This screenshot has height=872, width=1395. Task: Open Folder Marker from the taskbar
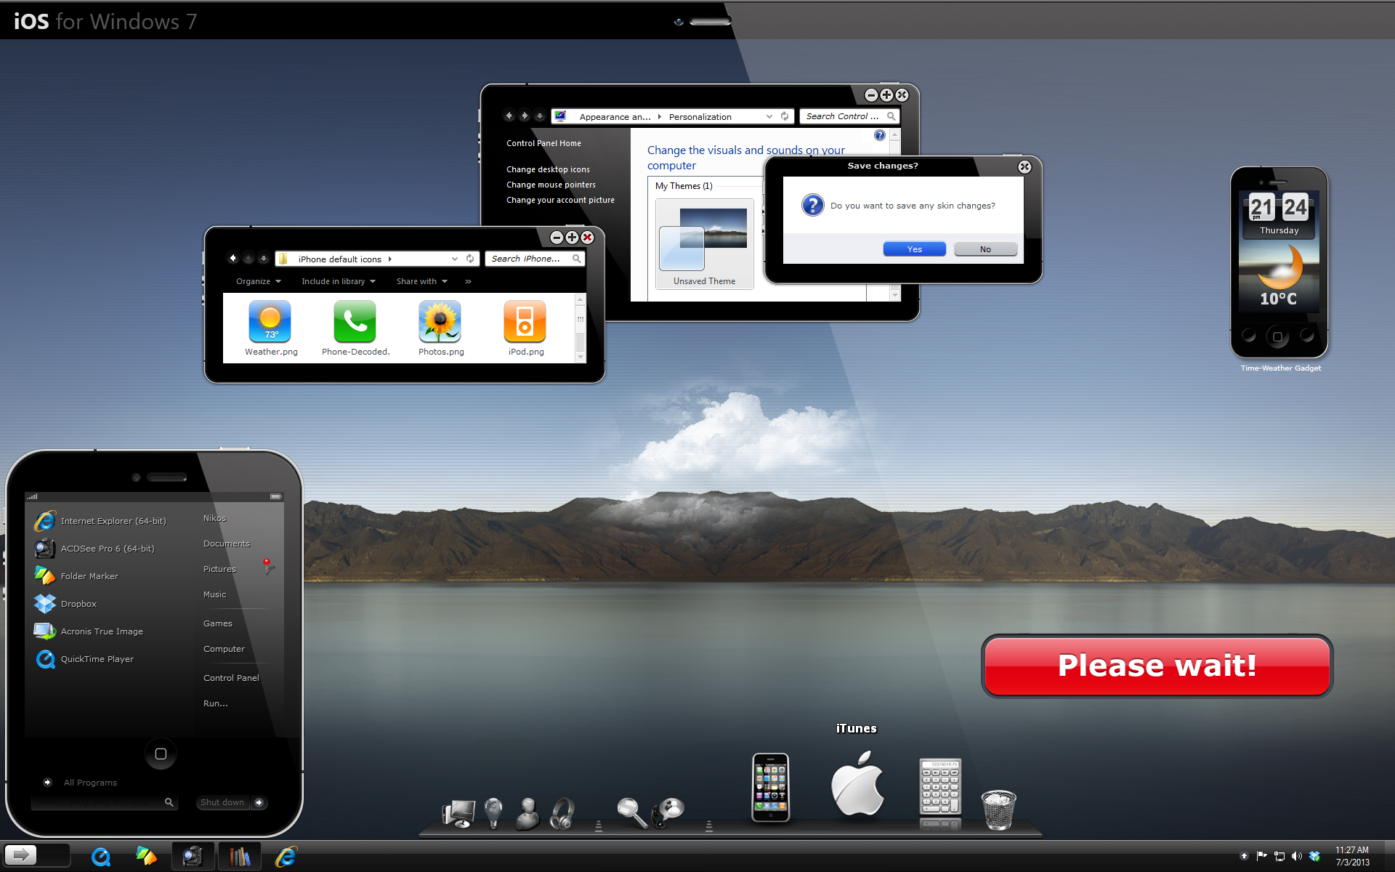coord(146,856)
